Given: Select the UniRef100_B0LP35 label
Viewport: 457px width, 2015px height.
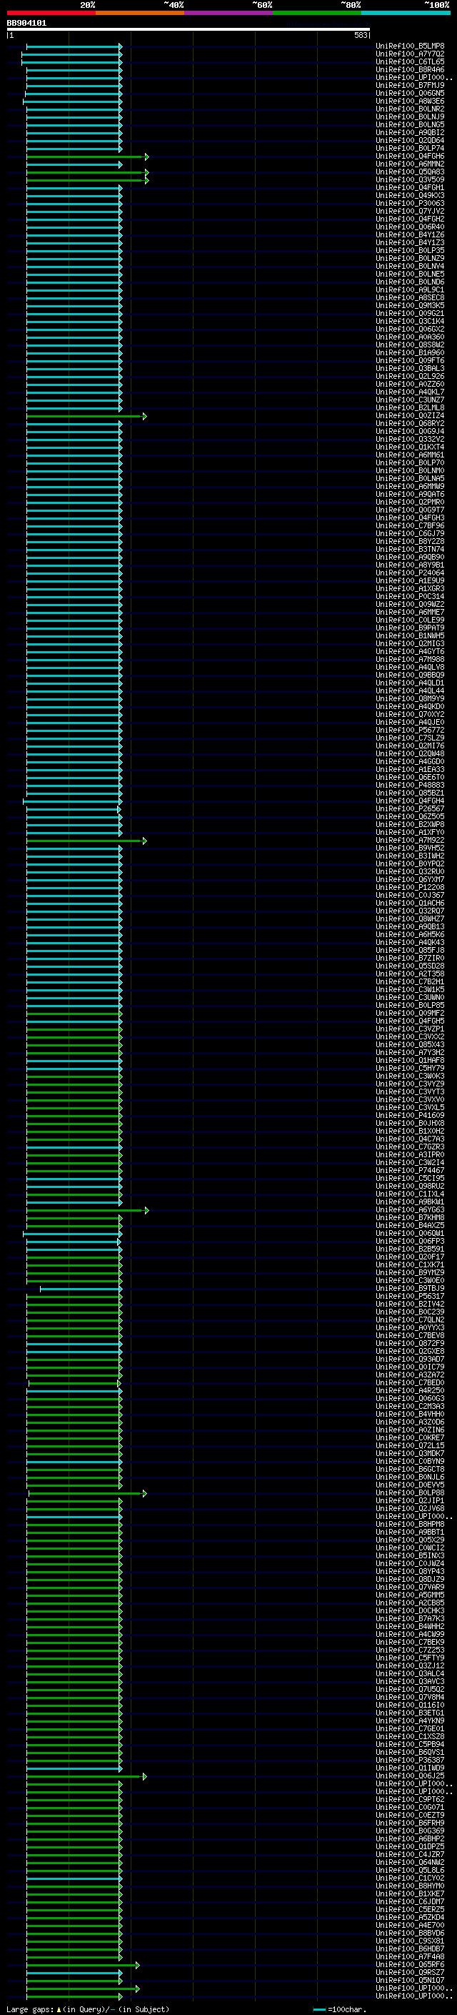Looking at the screenshot, I should pyautogui.click(x=410, y=250).
